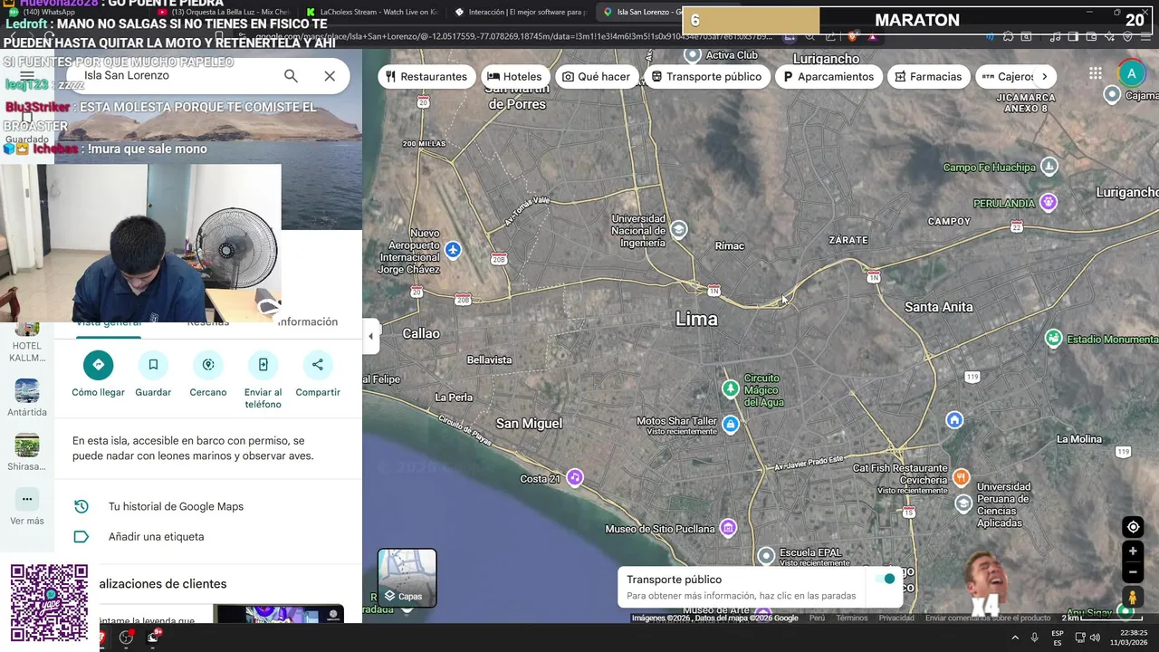Open the Shirasa... saved place
The height and width of the screenshot is (652, 1159).
[27, 453]
